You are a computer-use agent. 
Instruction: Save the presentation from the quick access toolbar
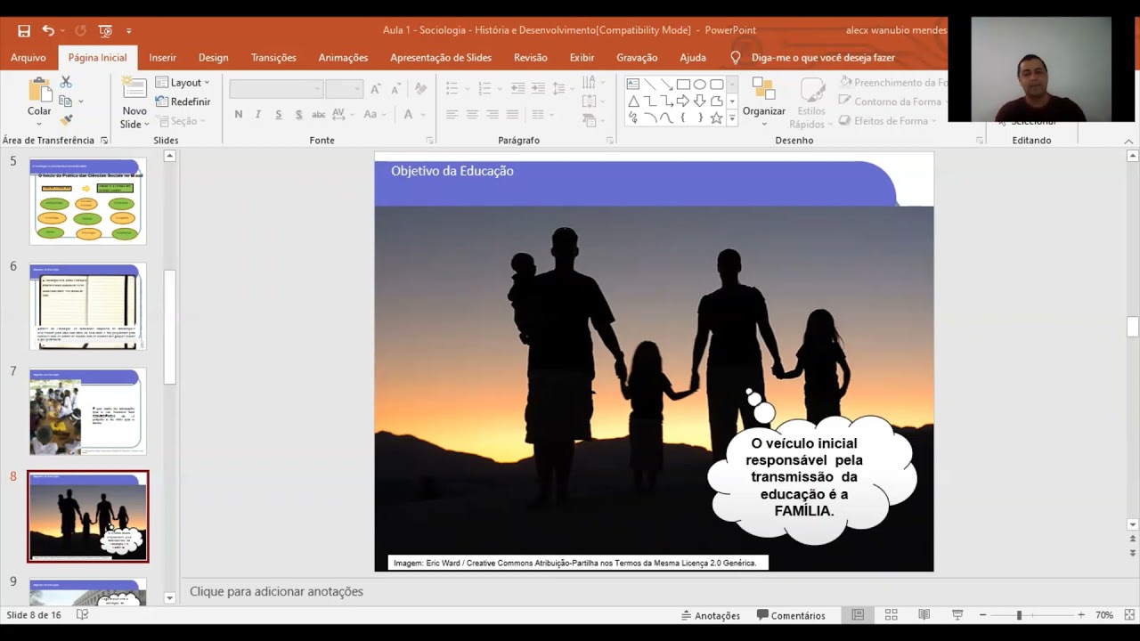24,30
